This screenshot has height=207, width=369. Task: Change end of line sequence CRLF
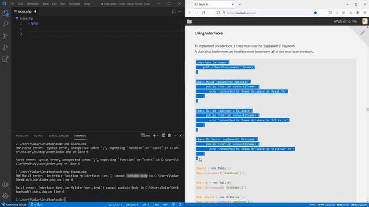click(x=156, y=205)
